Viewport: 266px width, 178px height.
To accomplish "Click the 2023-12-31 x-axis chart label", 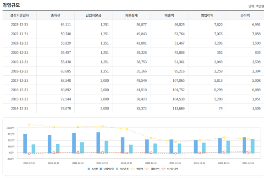I will coord(248,163).
